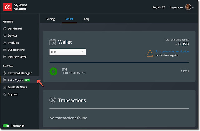Click the two-step verification warning triangle
Image resolution: width=200 pixels, height=131 pixels.
(150, 54)
